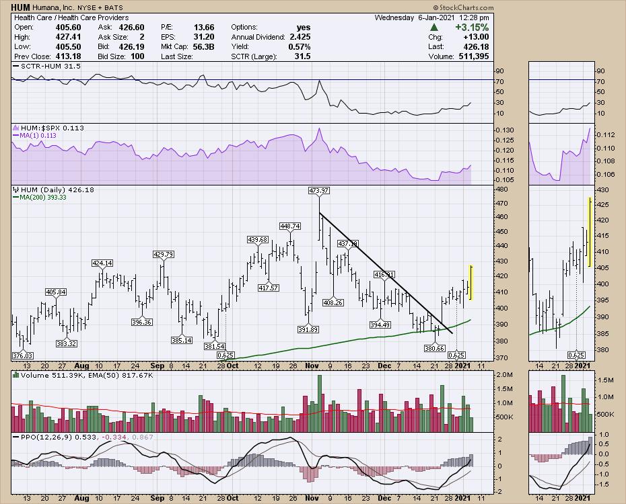Click the 0.625 dividend marker near 2021
Viewport: 626px width, 504px height.
tap(457, 355)
